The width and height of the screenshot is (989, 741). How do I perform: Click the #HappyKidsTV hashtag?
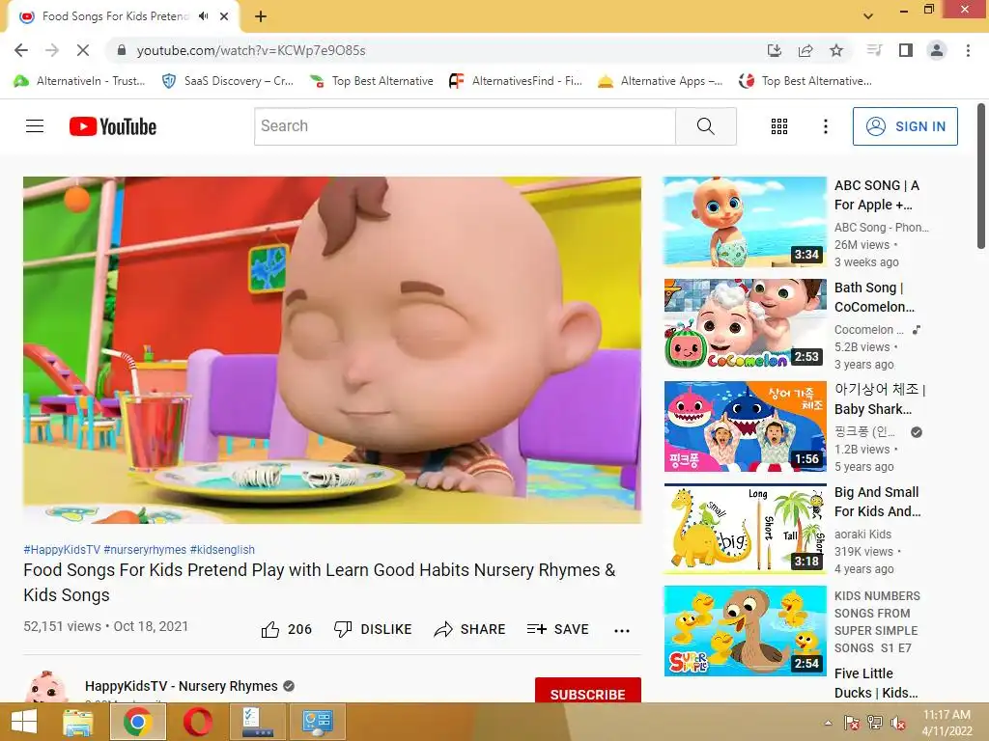click(62, 549)
